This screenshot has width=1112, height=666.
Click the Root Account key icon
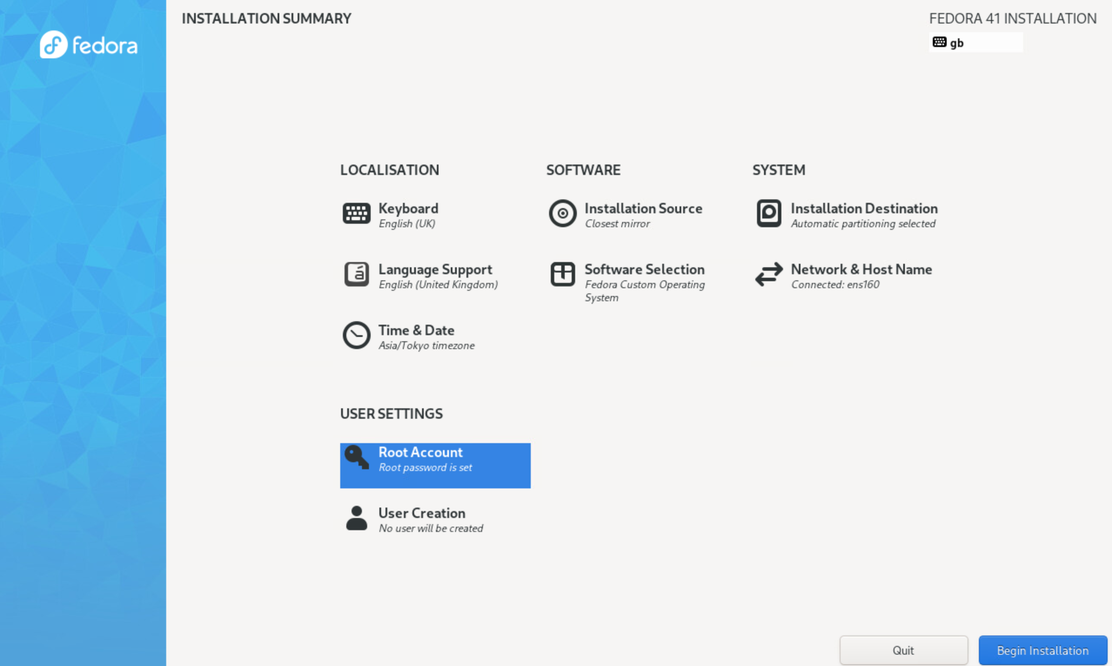pos(356,457)
